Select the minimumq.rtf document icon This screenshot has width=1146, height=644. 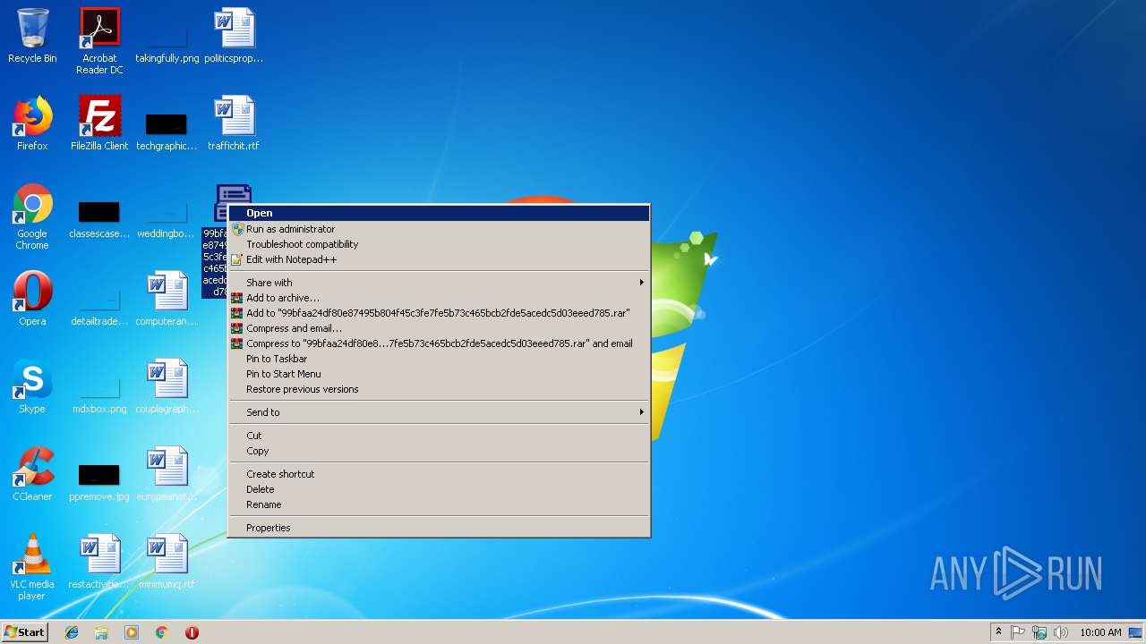167,562
